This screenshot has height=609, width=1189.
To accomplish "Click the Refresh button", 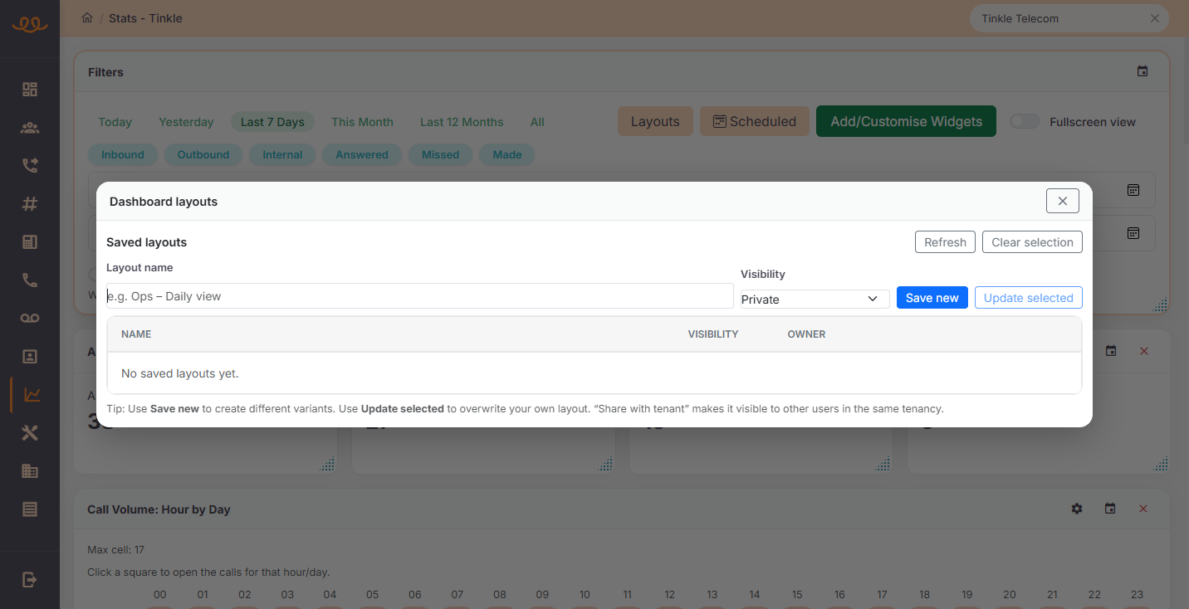I will coord(945,242).
